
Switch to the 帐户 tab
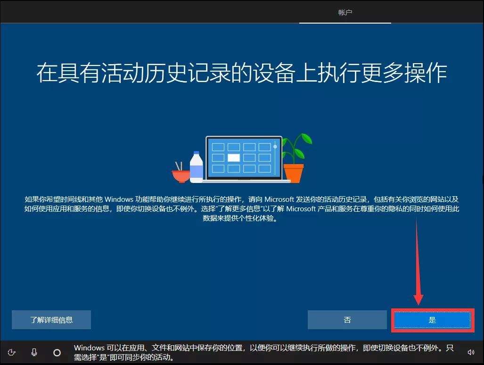(x=345, y=12)
